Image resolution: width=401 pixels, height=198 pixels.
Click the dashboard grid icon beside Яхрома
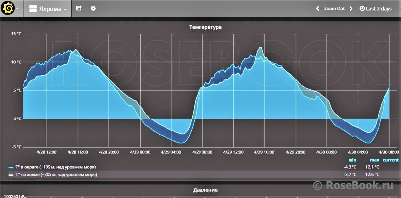33,9
